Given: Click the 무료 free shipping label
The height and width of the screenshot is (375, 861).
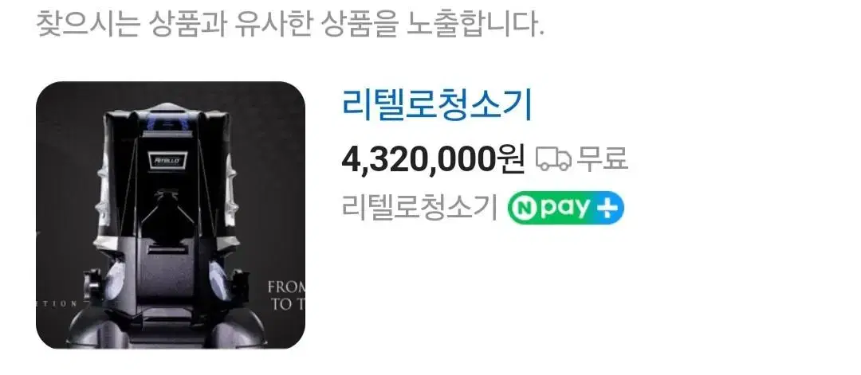Looking at the screenshot, I should coord(602,159).
